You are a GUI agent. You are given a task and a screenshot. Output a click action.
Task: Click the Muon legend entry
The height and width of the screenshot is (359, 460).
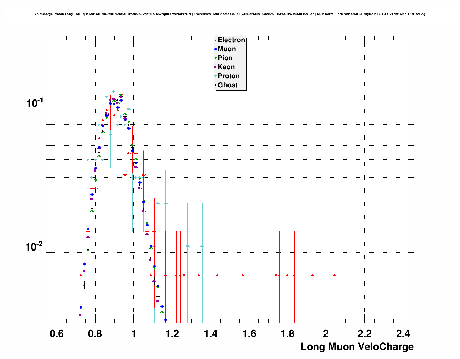[225, 49]
